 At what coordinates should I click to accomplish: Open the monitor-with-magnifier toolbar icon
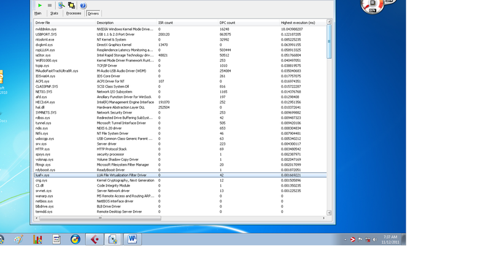(x=61, y=6)
